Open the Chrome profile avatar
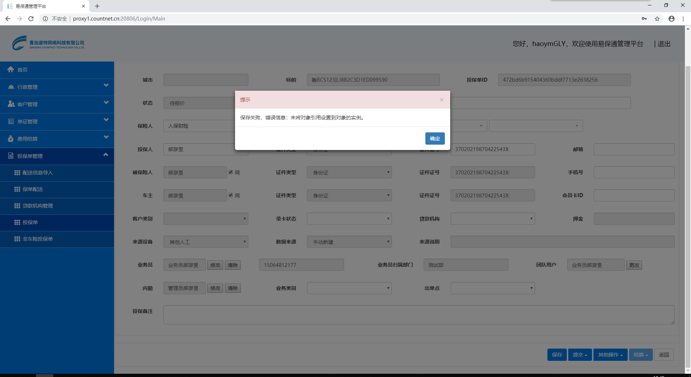Viewport: 691px width, 377px height. (x=672, y=19)
